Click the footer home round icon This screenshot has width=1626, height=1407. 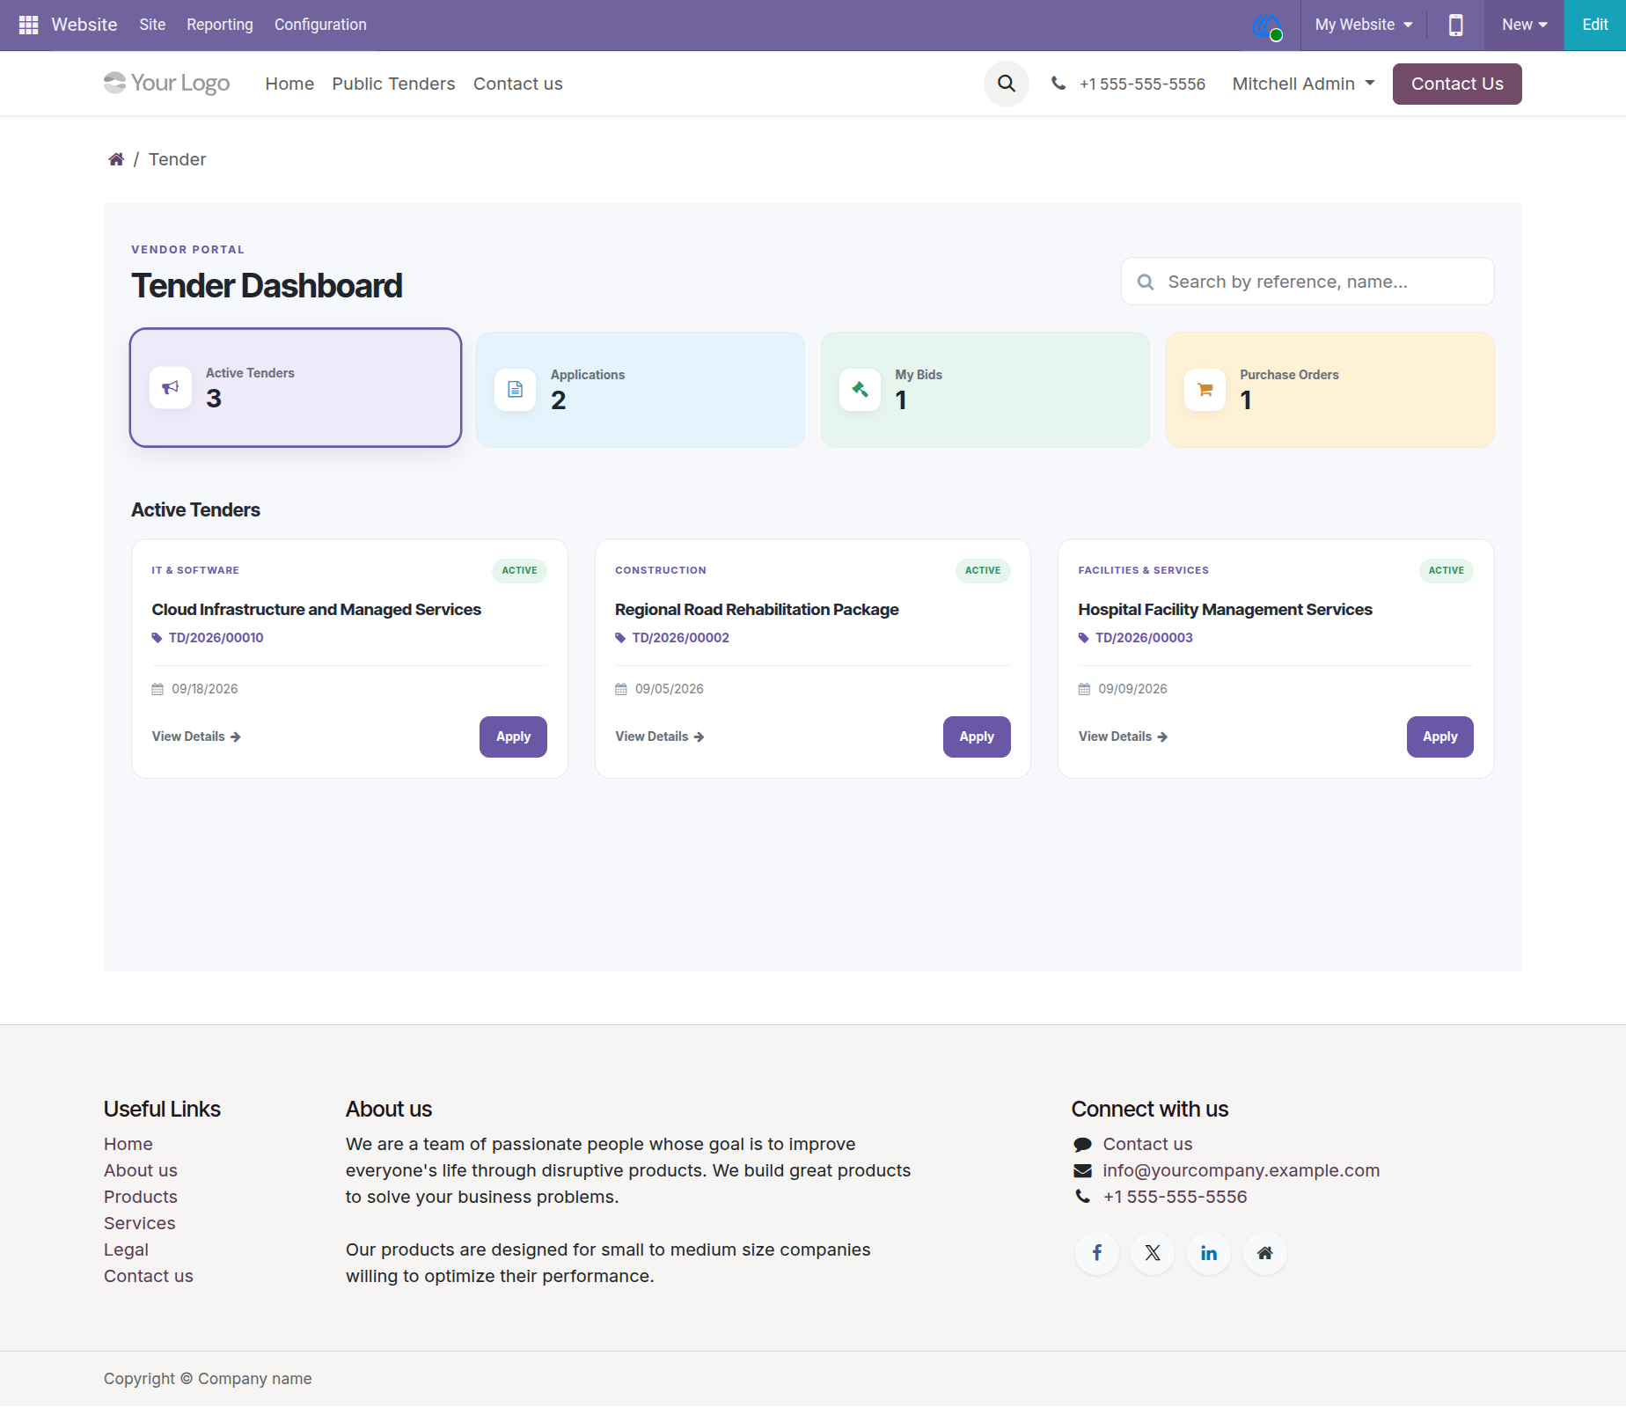click(1265, 1253)
